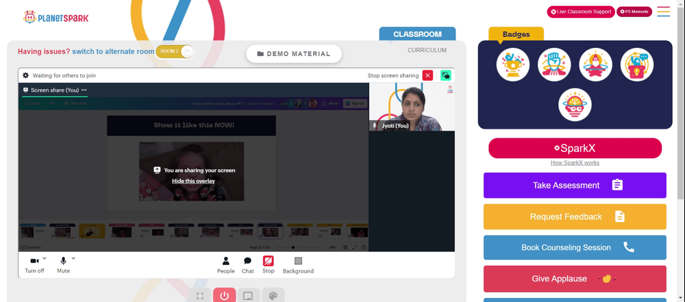Viewport: 685px width, 302px height.
Task: Open the Chat panel
Action: [x=248, y=265]
